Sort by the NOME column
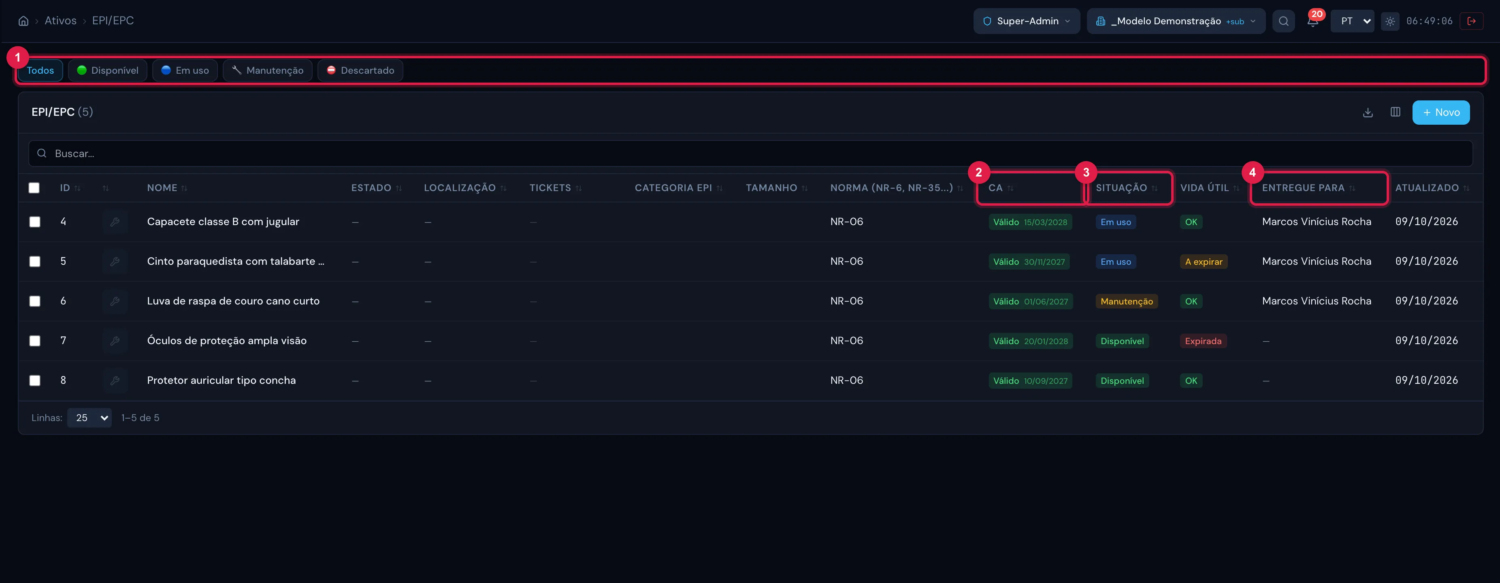 (167, 188)
